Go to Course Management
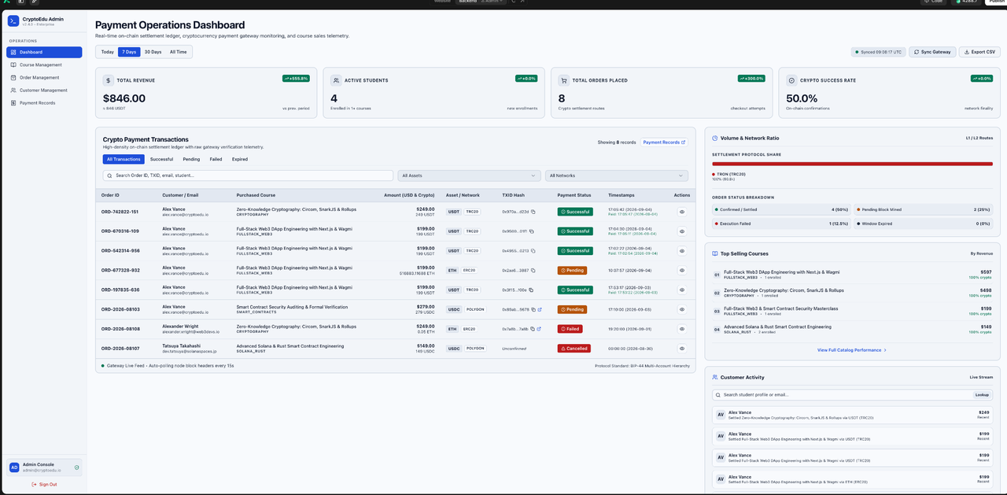The image size is (1007, 495). tap(44, 65)
